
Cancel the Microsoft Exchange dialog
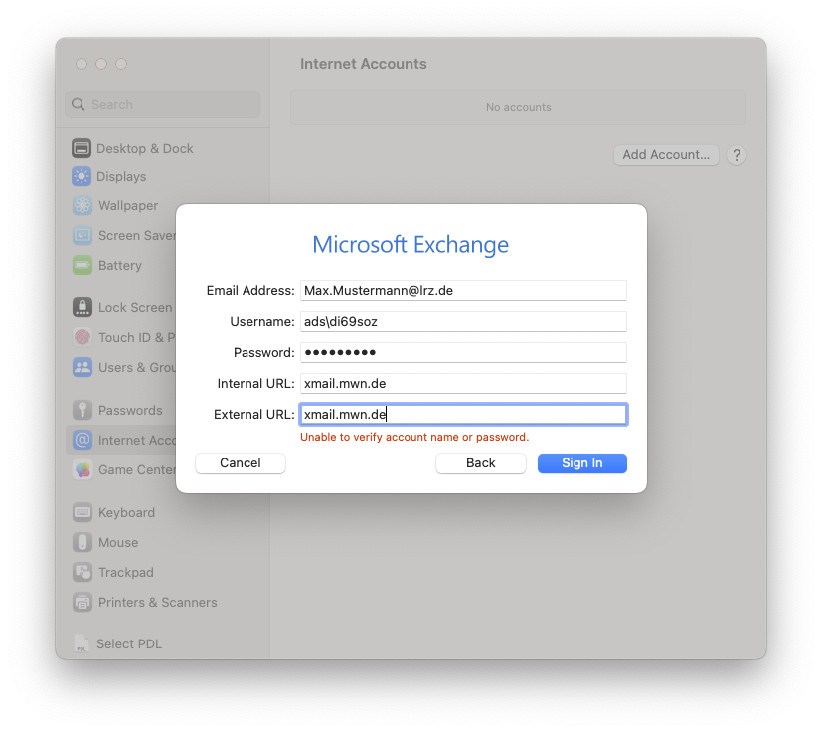click(x=240, y=463)
